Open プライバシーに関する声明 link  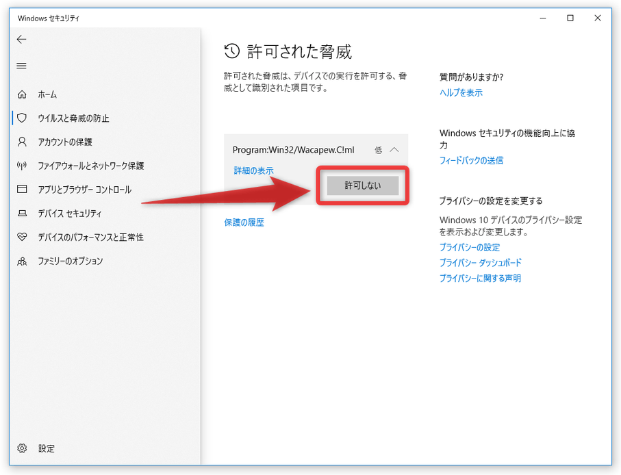(x=480, y=279)
